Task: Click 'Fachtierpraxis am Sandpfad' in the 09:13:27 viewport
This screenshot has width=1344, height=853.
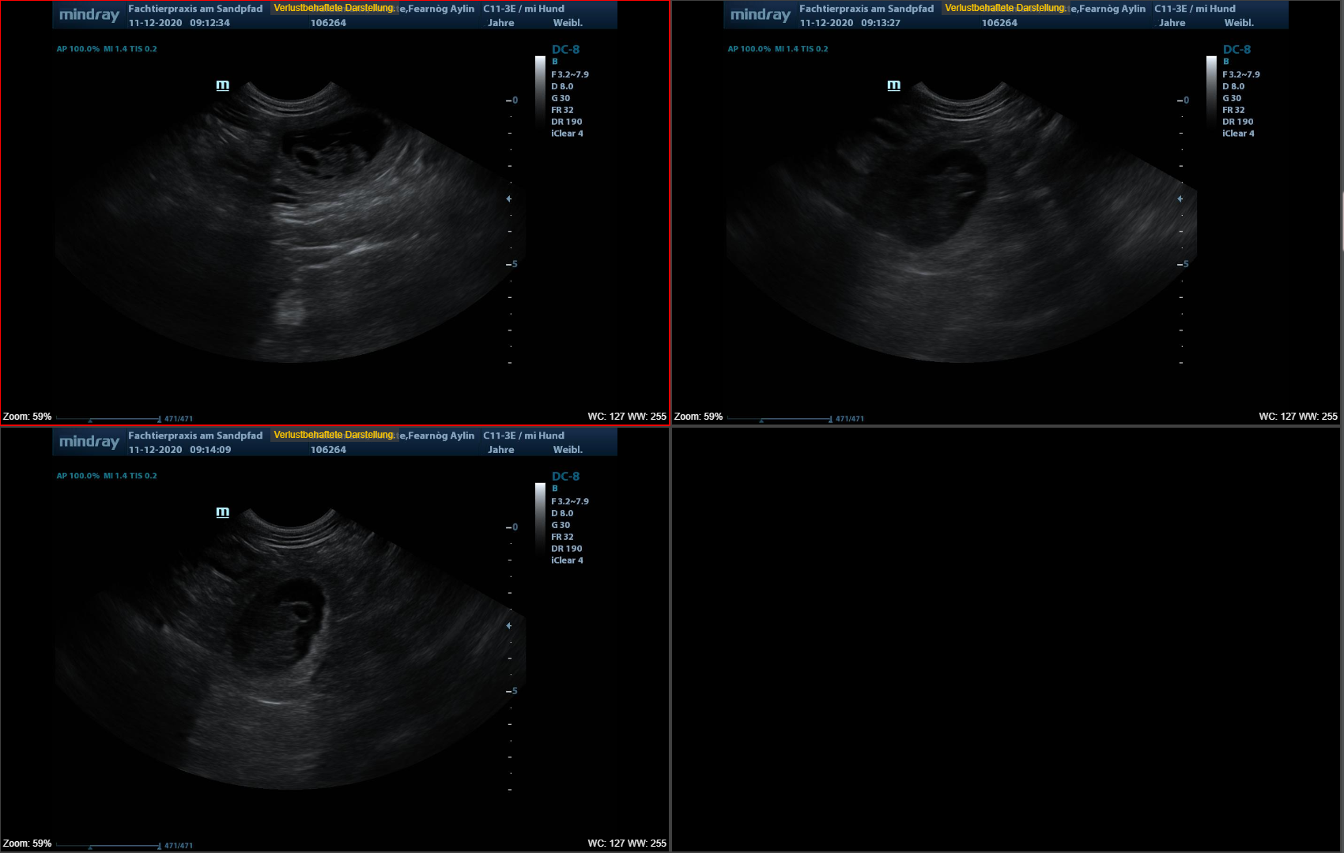Action: coord(866,9)
